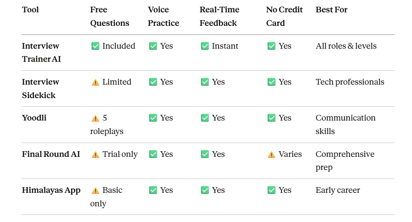
Task: Click the Yoodli tool name
Action: tap(34, 118)
